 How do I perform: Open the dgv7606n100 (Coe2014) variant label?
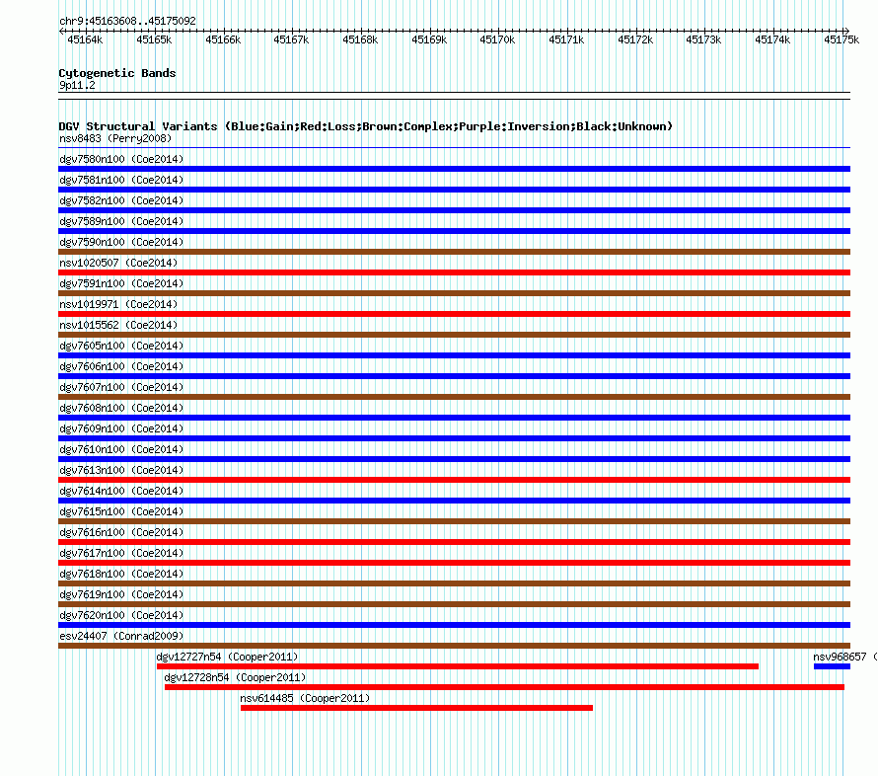(121, 366)
